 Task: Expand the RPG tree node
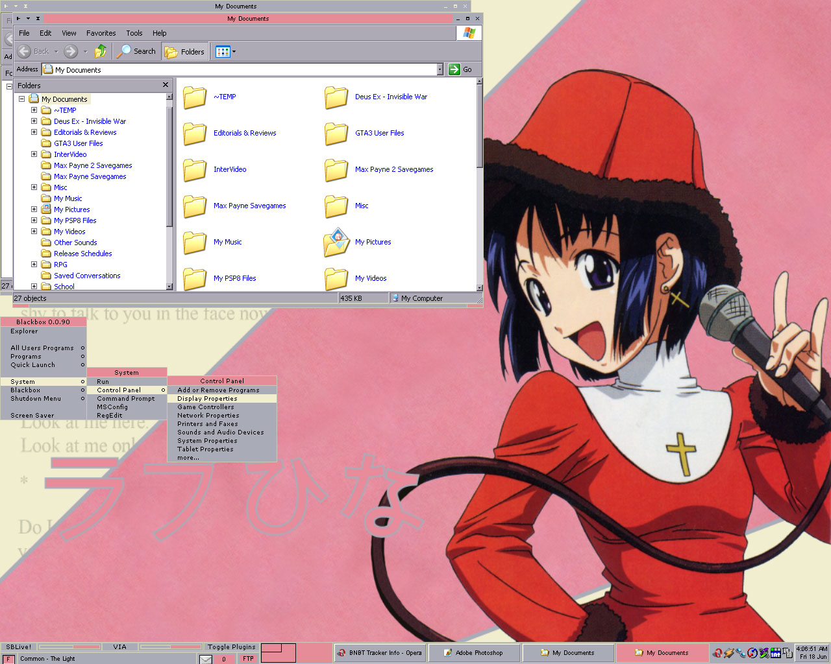click(34, 265)
